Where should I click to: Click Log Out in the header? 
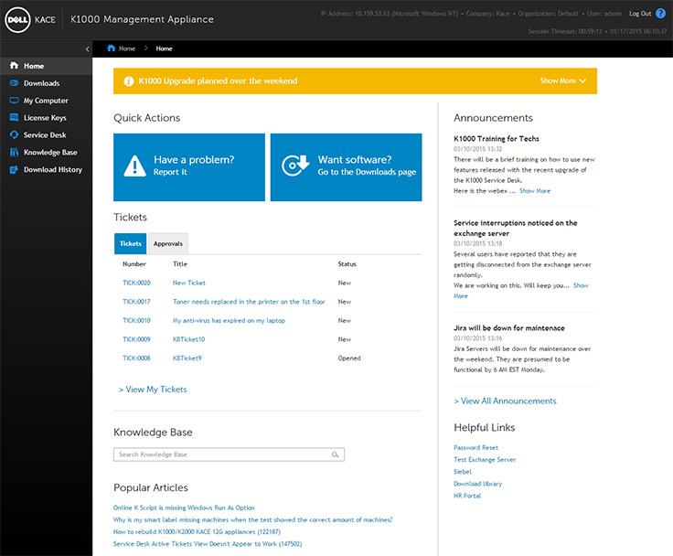640,14
